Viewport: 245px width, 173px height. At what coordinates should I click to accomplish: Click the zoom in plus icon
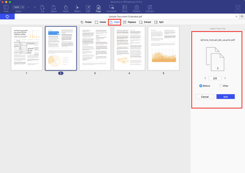pyautogui.click(x=35, y=7)
